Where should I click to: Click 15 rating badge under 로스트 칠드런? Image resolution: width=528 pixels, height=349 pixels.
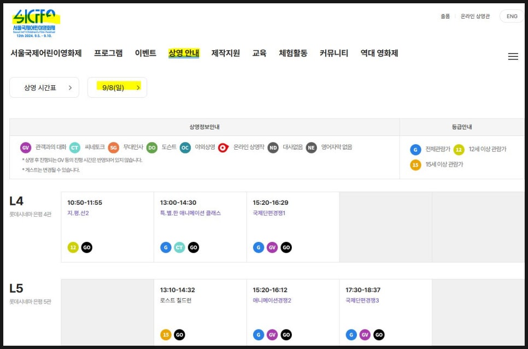tap(166, 335)
